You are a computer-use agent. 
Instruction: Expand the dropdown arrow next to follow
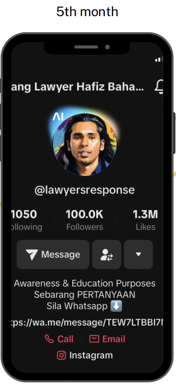(138, 255)
